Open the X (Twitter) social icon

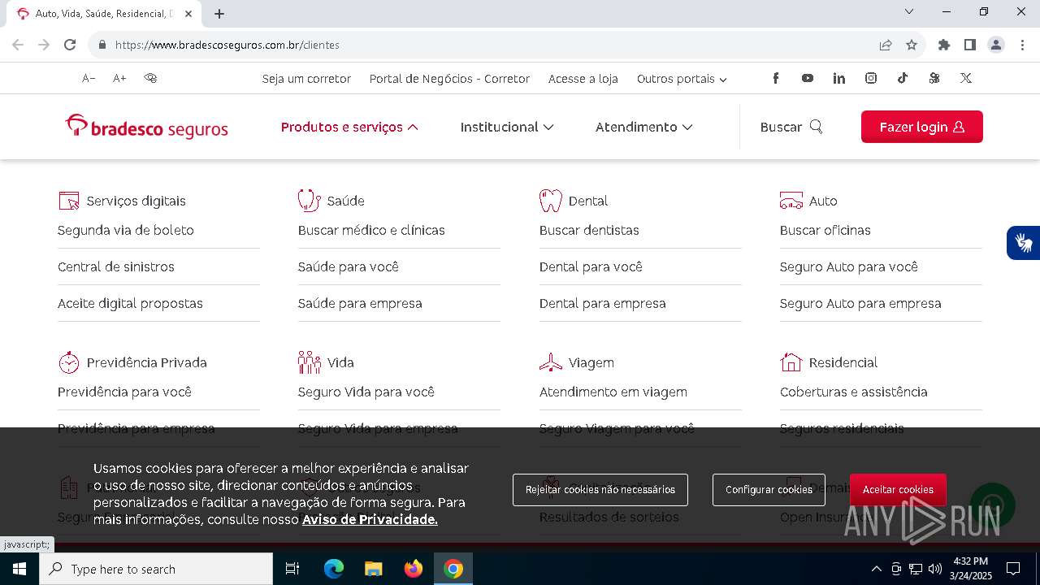(x=965, y=78)
